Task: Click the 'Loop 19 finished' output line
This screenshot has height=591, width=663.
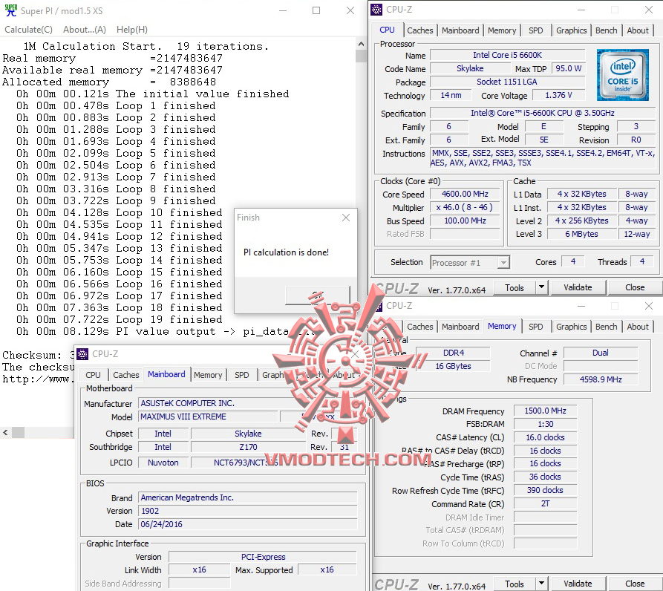Action: 120,319
